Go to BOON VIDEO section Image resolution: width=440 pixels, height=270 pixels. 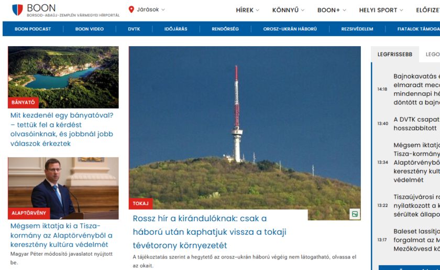tap(90, 29)
